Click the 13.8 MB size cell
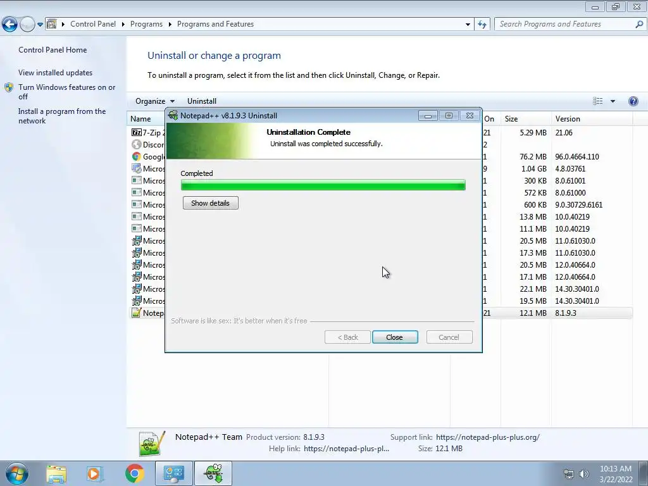Image resolution: width=648 pixels, height=486 pixels. click(x=533, y=216)
